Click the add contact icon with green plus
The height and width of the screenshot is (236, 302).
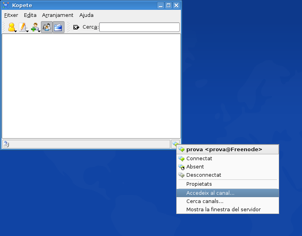pos(35,27)
